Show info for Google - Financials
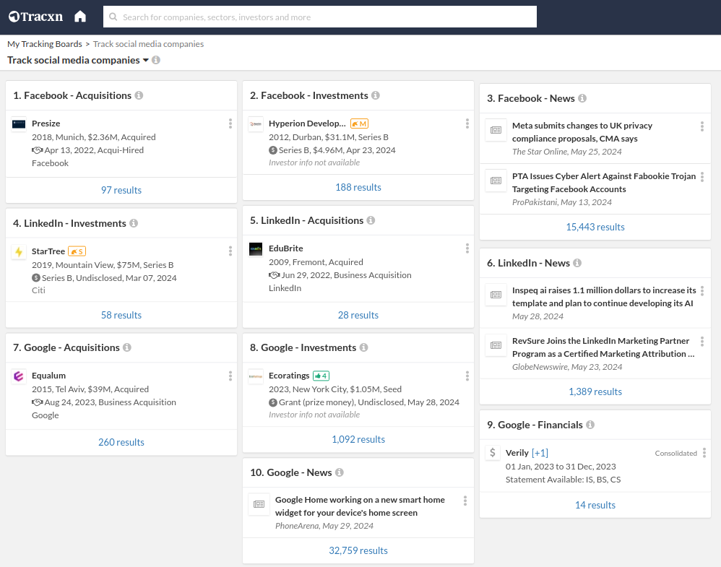721x567 pixels. pos(590,425)
